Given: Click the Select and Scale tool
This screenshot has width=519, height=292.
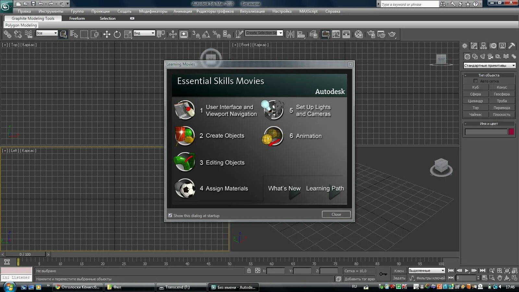Looking at the screenshot, I should click(x=128, y=34).
